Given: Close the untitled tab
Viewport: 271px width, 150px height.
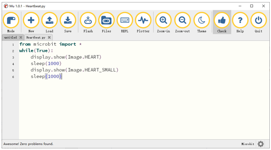Looking at the screenshot, I should 21,37.
